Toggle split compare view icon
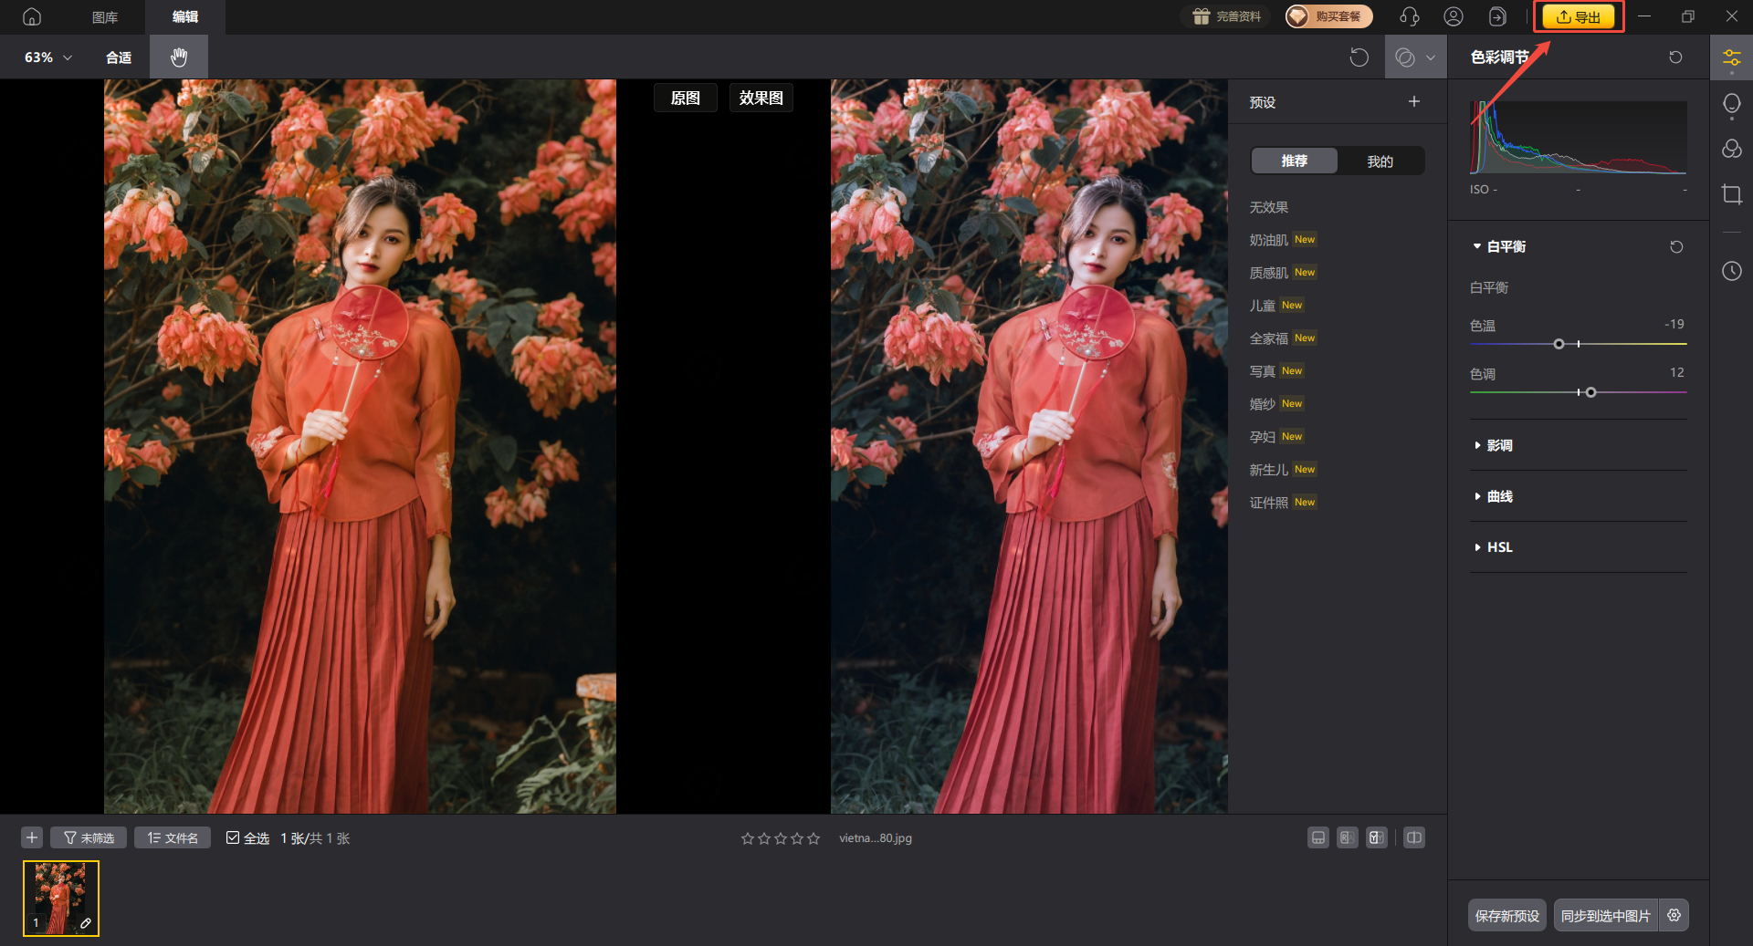Screen dimensions: 1753x946 pyautogui.click(x=1413, y=837)
